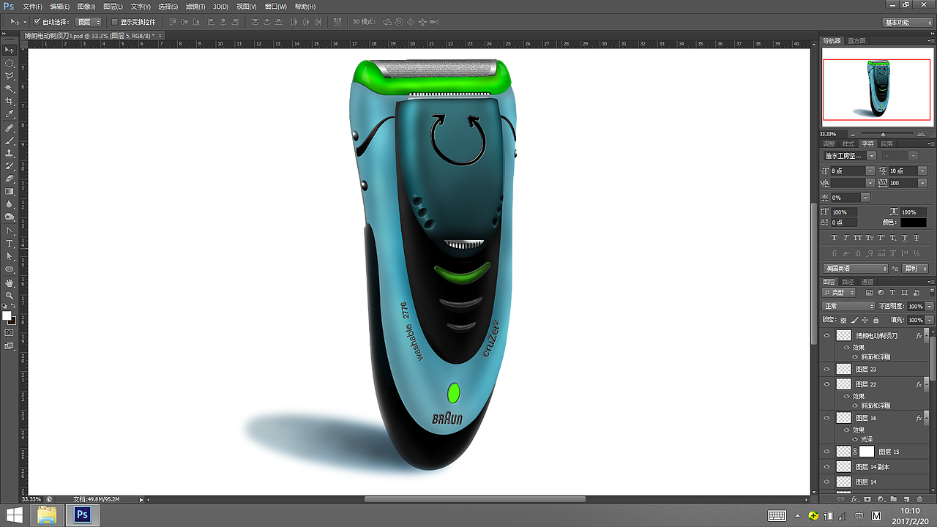Screen dimensions: 937x527
Task: Open the 文件(F) menu
Action: 32,7
